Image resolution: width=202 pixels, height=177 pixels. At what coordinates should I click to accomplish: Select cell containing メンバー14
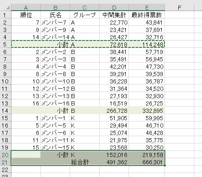click(x=55, y=37)
